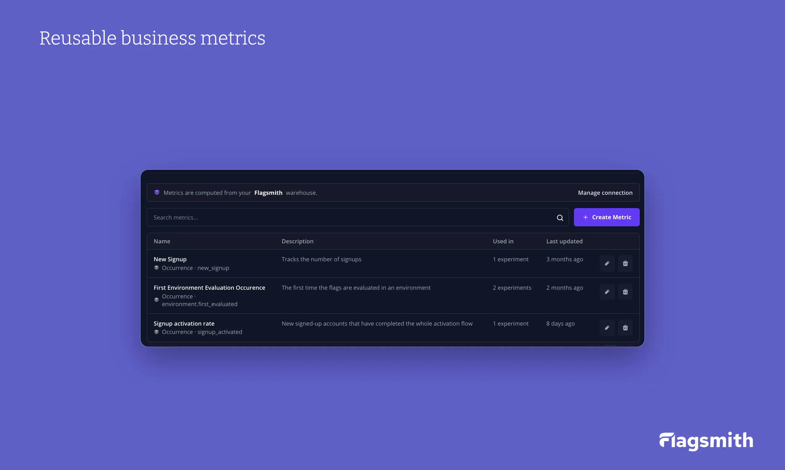This screenshot has width=785, height=470.
Task: Focus the Search metrics field
Action: [358, 217]
